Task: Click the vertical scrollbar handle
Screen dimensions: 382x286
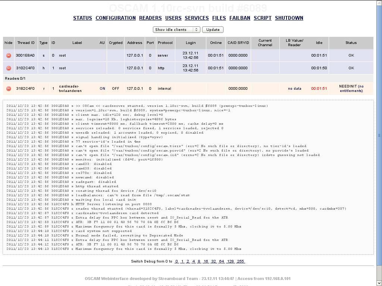Action: pyautogui.click(x=379, y=135)
